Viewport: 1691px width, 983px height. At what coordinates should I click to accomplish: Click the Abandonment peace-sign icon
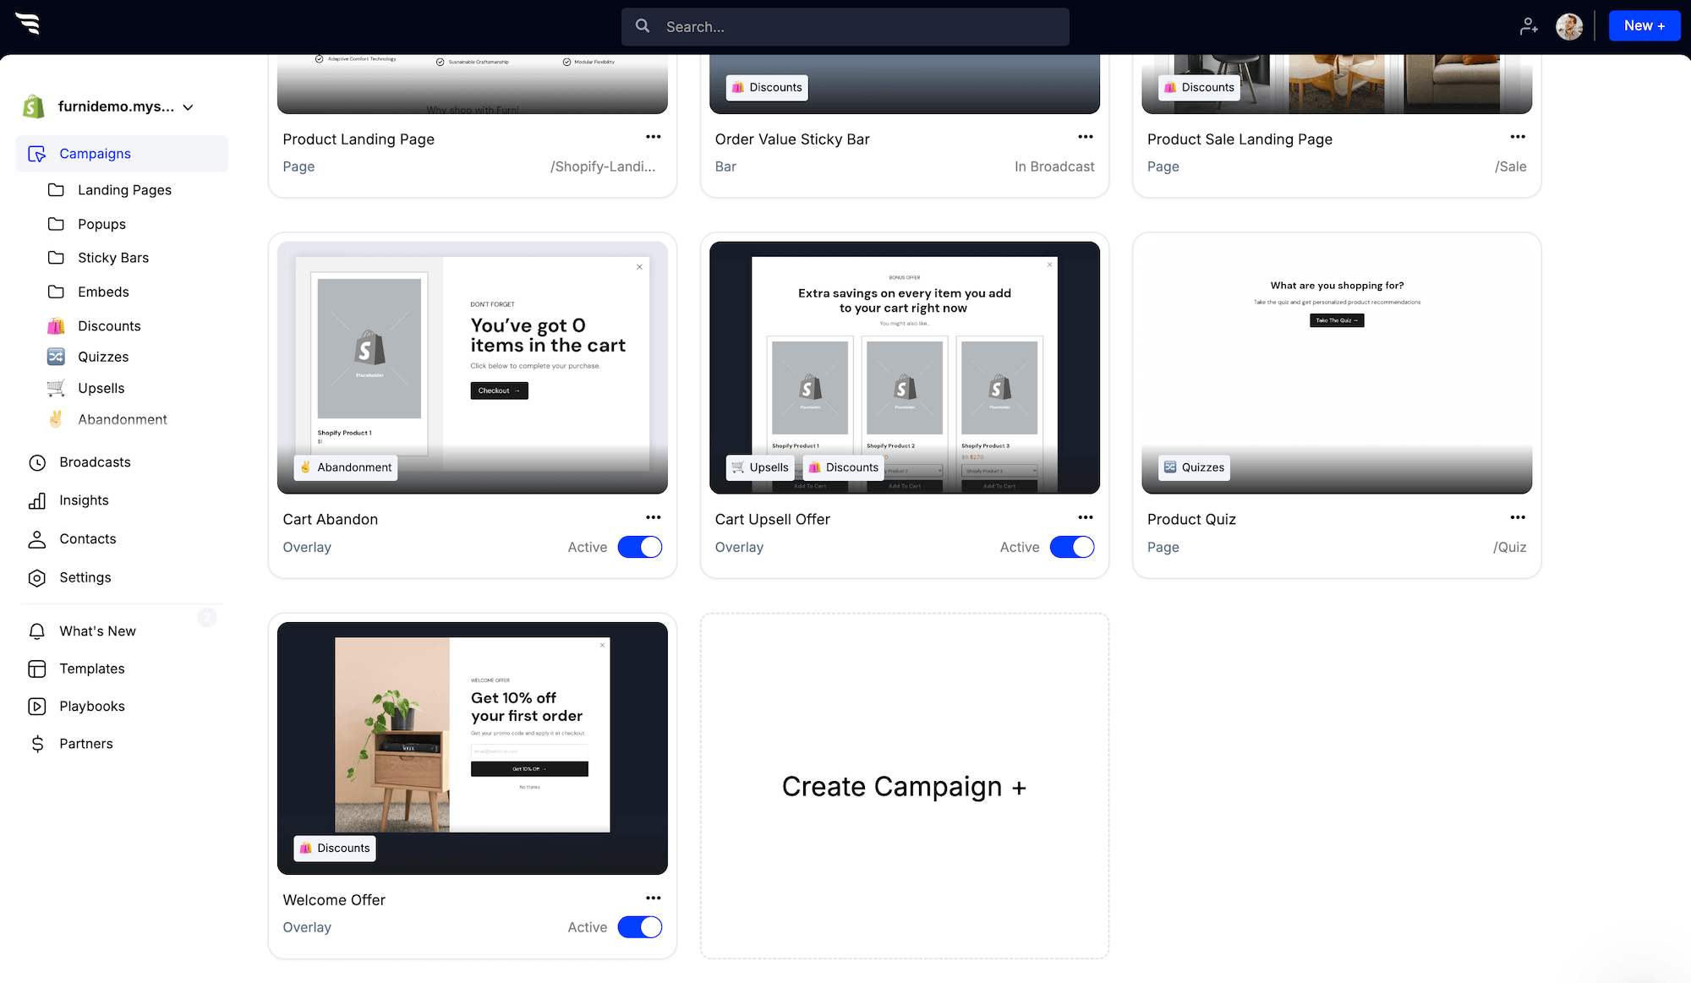(x=55, y=419)
